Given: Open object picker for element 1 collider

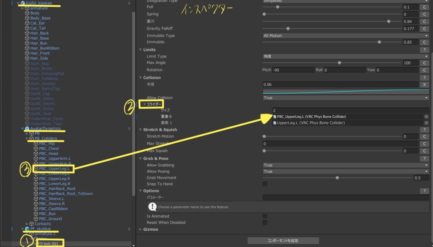Looking at the screenshot, I should tap(426, 123).
